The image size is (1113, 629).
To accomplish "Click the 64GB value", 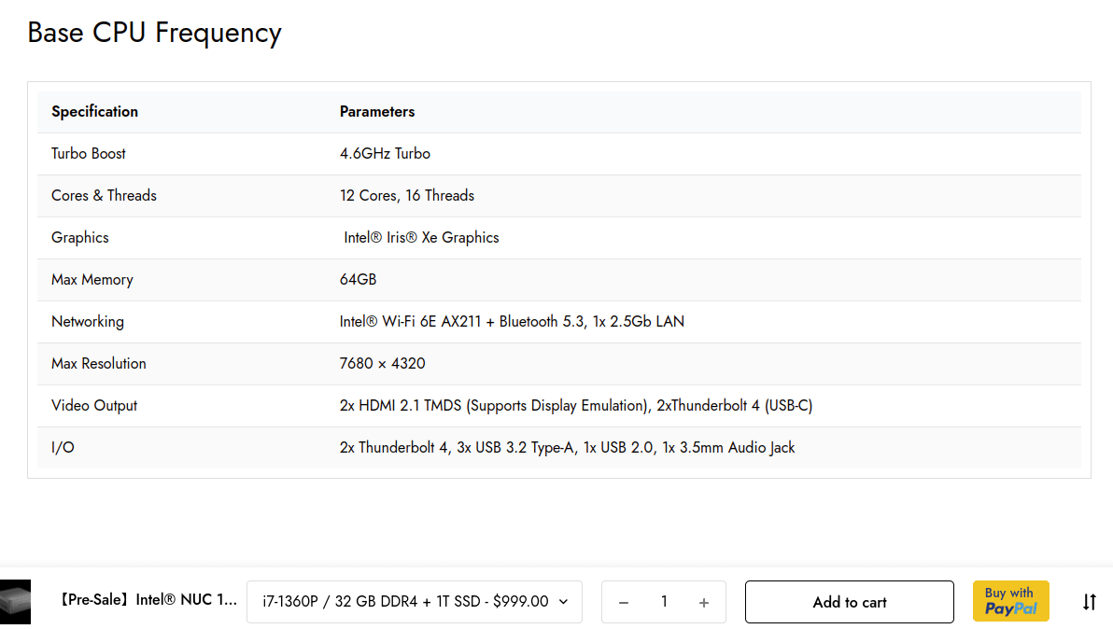I will tap(358, 279).
